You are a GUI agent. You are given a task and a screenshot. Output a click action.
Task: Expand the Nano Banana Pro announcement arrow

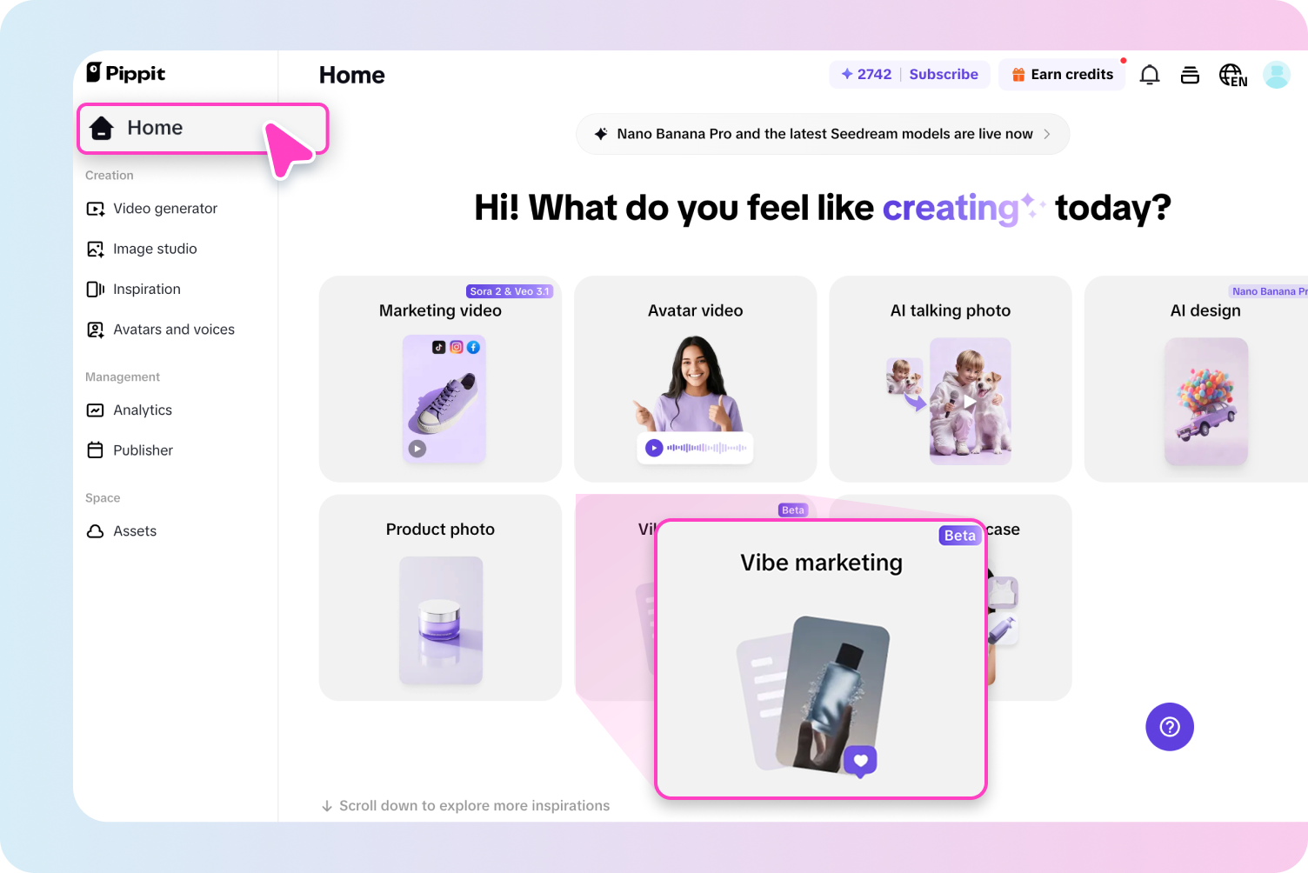click(1047, 134)
